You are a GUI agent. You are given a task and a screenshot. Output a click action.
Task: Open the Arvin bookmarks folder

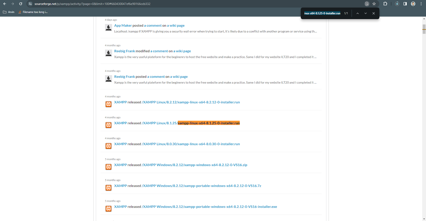(x=9, y=12)
